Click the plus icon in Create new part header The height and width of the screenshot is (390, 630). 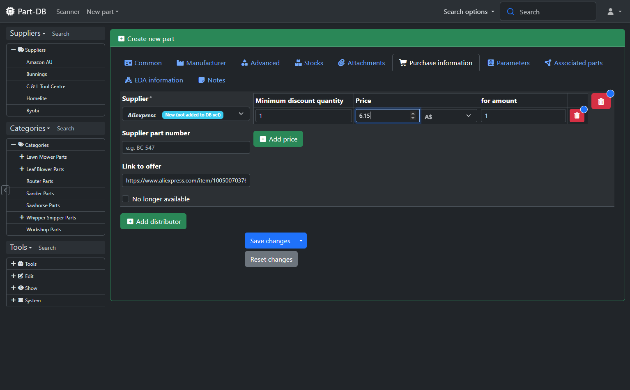point(121,39)
